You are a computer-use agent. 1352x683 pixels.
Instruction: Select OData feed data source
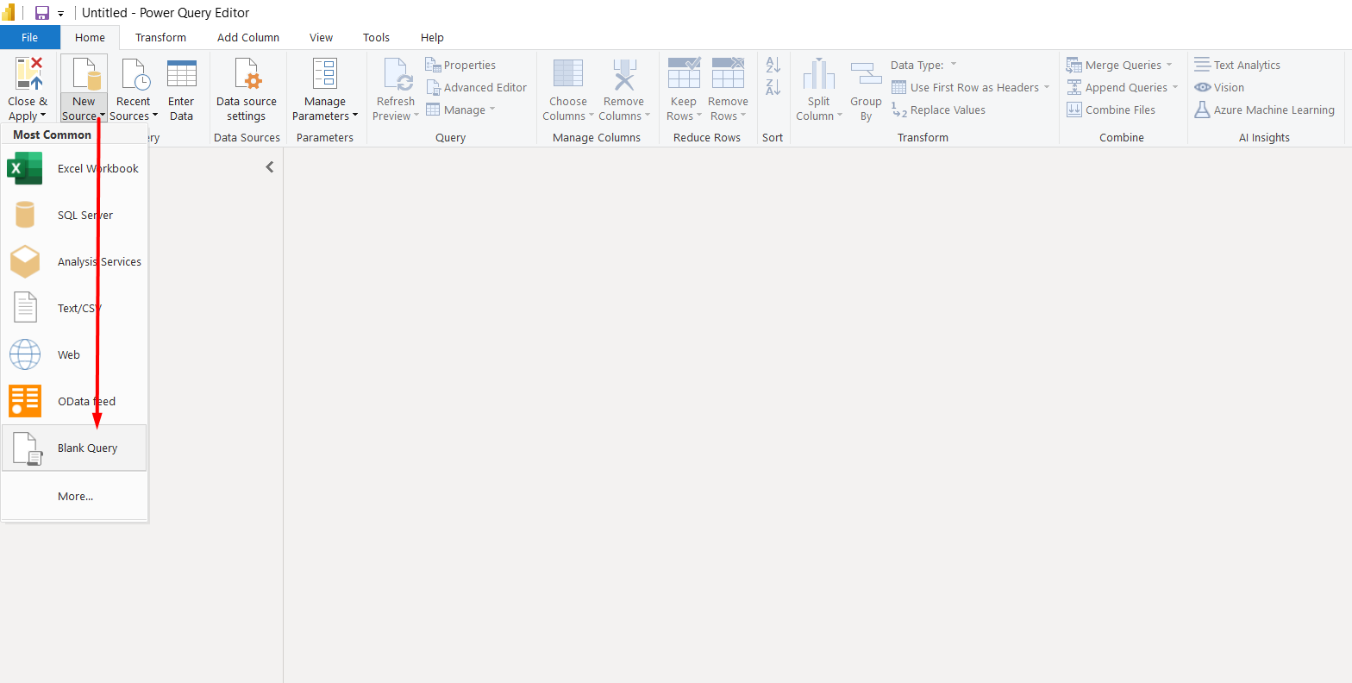74,401
